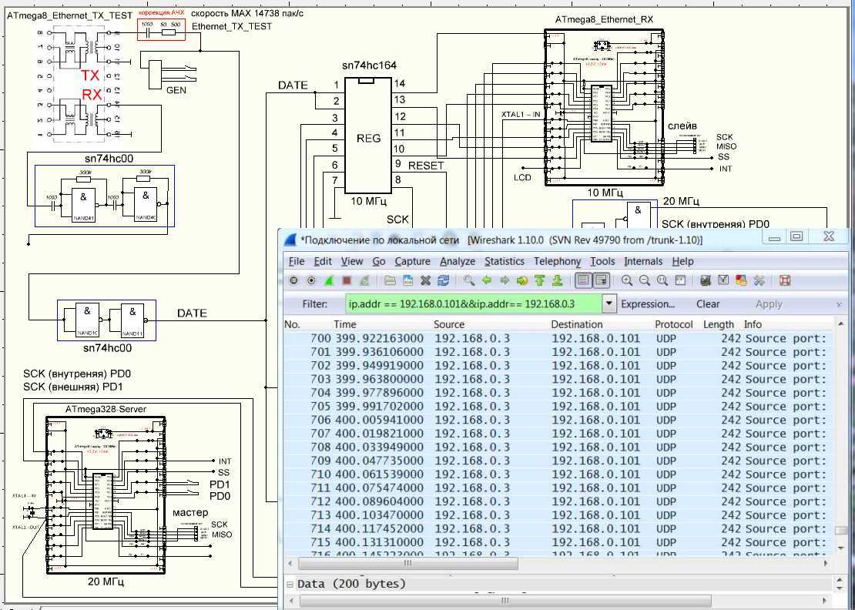Stop the running capture with the red square
This screenshot has width=855, height=610.
pyautogui.click(x=347, y=281)
